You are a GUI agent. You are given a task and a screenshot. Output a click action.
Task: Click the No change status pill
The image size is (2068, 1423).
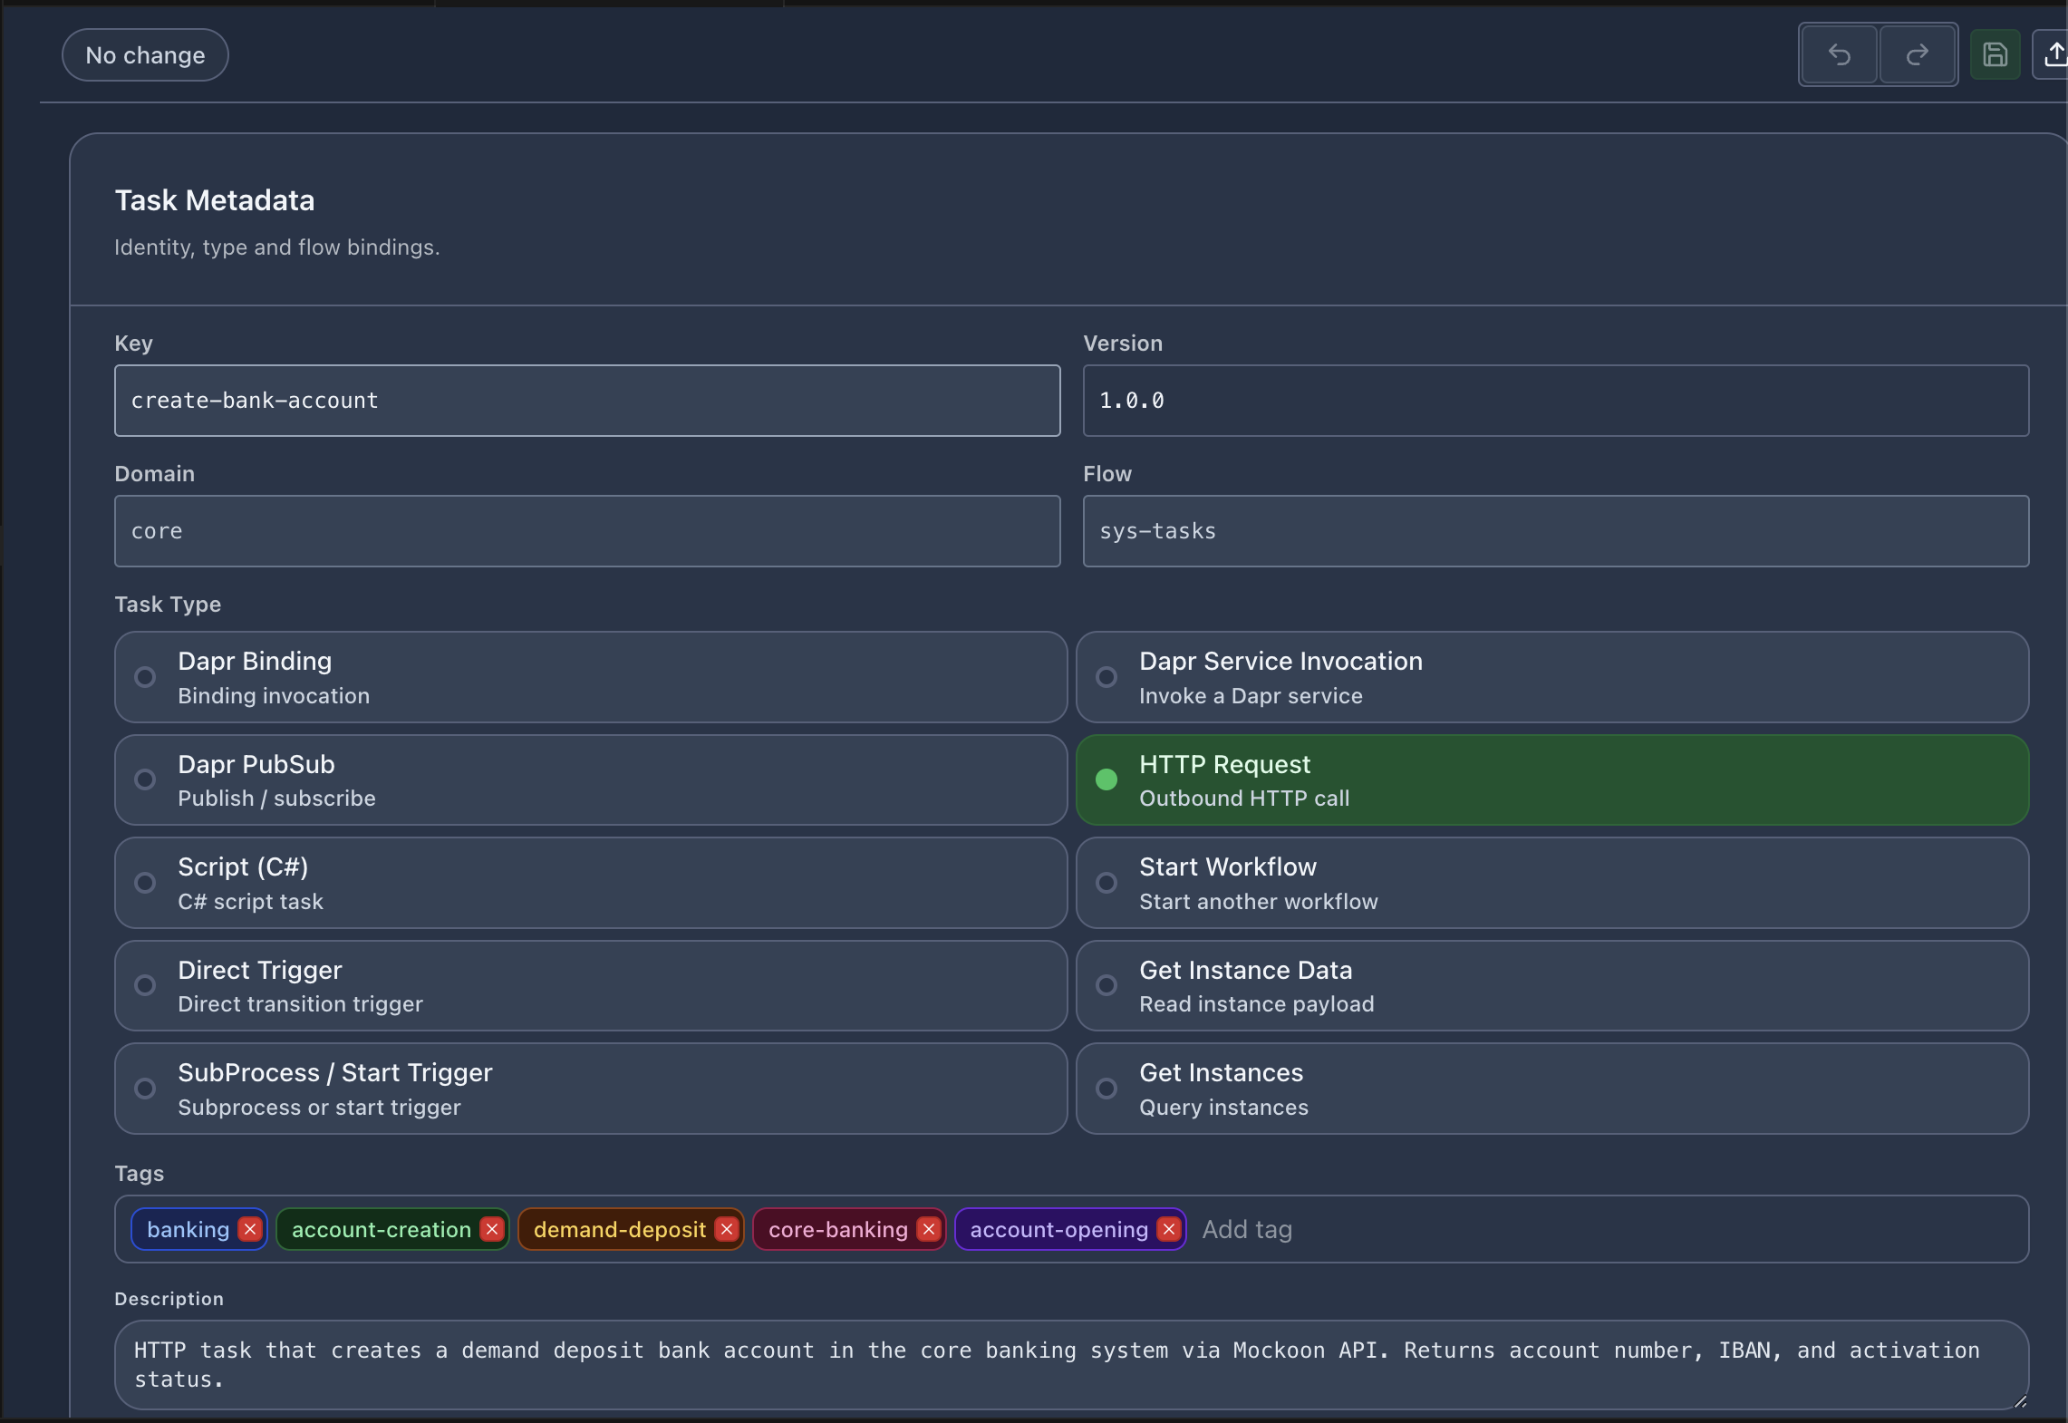pos(145,55)
